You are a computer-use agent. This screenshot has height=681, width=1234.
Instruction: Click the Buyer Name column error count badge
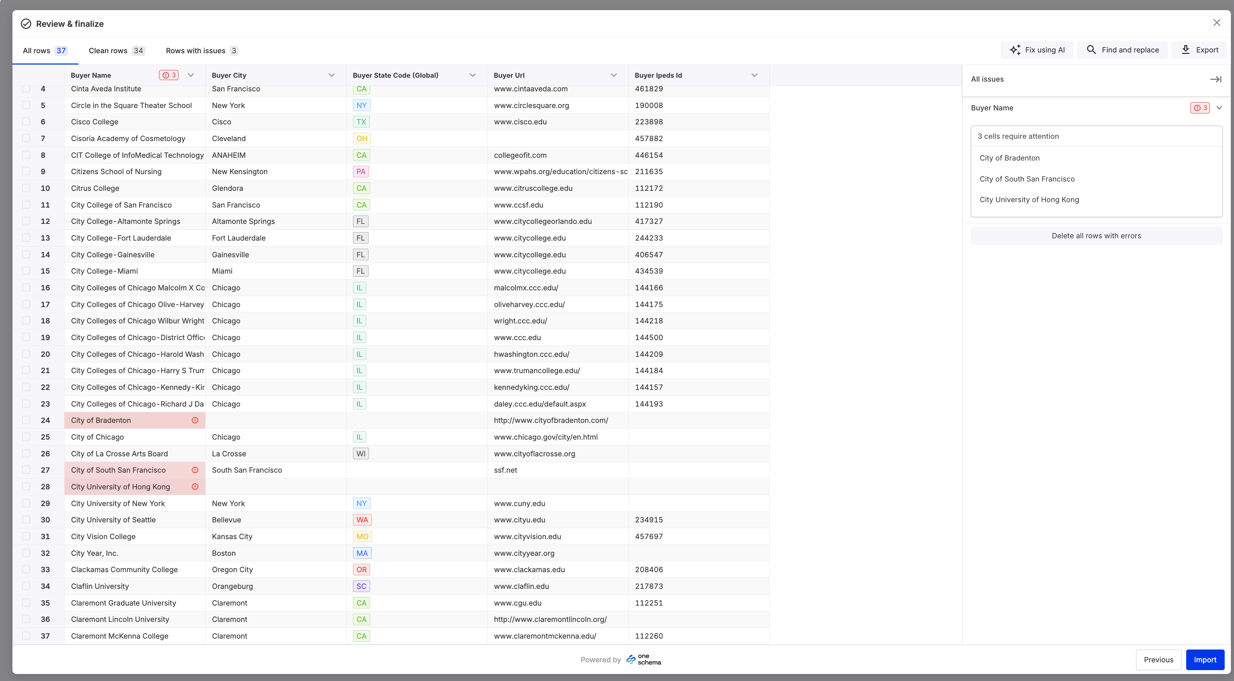(169, 75)
